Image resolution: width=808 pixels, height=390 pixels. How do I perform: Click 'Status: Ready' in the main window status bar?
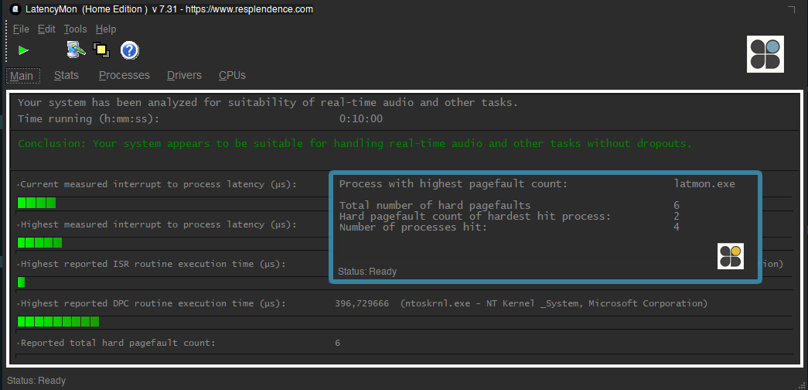pyautogui.click(x=36, y=381)
